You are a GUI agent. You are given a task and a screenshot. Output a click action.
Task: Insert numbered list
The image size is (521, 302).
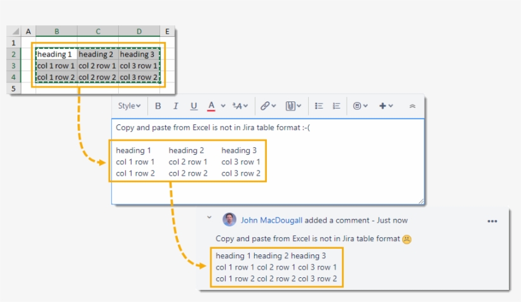[x=336, y=106]
